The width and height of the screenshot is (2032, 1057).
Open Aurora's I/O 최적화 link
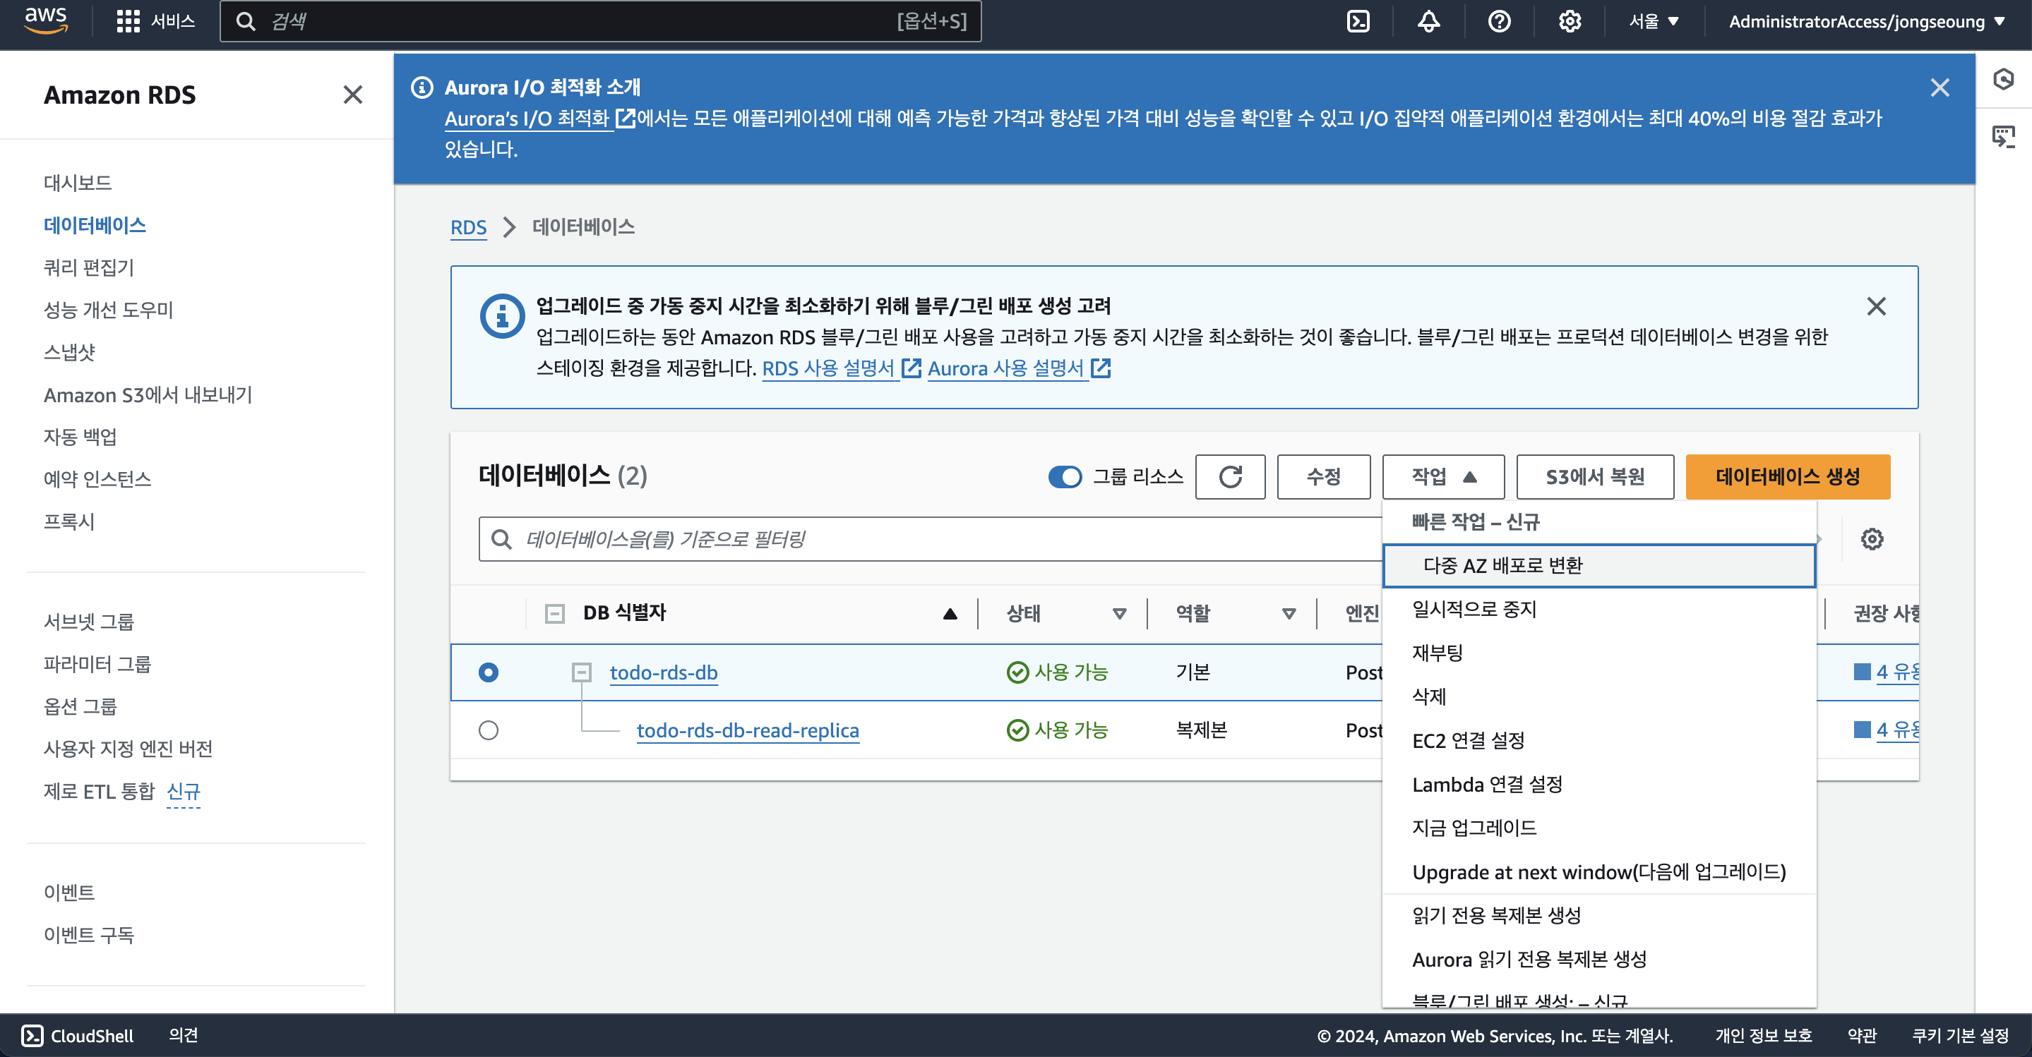tap(539, 119)
